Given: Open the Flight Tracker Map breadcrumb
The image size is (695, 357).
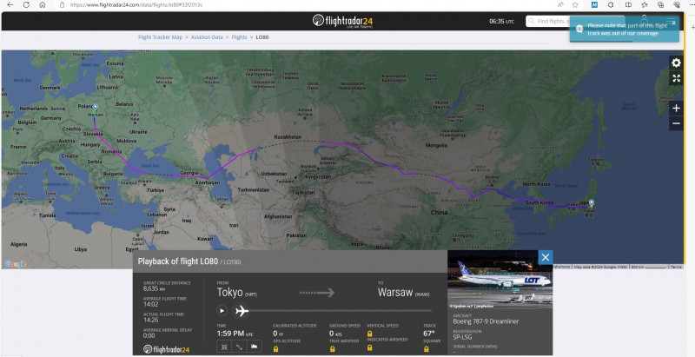Looking at the screenshot, I should click(160, 37).
